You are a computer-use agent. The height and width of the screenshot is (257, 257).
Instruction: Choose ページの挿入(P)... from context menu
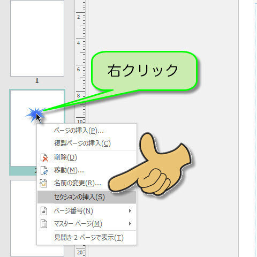point(87,131)
